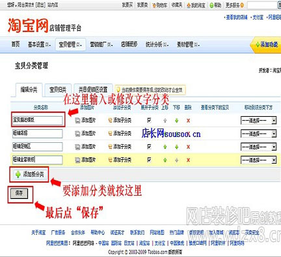
Task: Click 帮助中心 footer link
Action: (98, 233)
